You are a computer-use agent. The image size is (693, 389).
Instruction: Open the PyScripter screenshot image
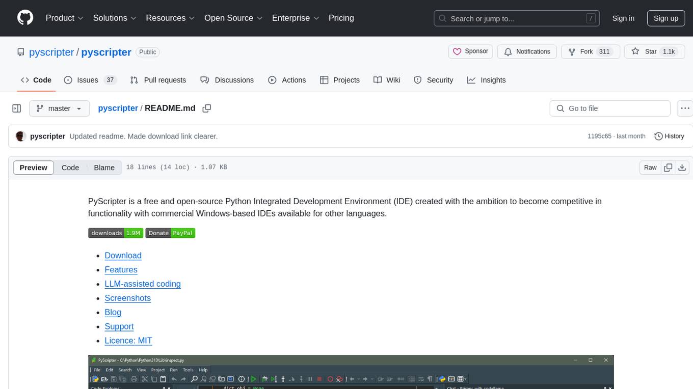coord(351,372)
